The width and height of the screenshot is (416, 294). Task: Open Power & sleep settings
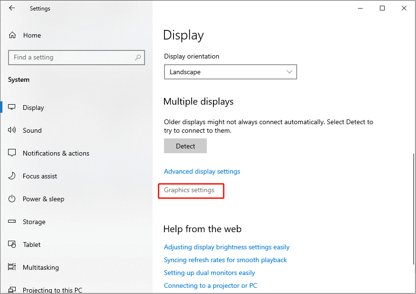(x=44, y=199)
